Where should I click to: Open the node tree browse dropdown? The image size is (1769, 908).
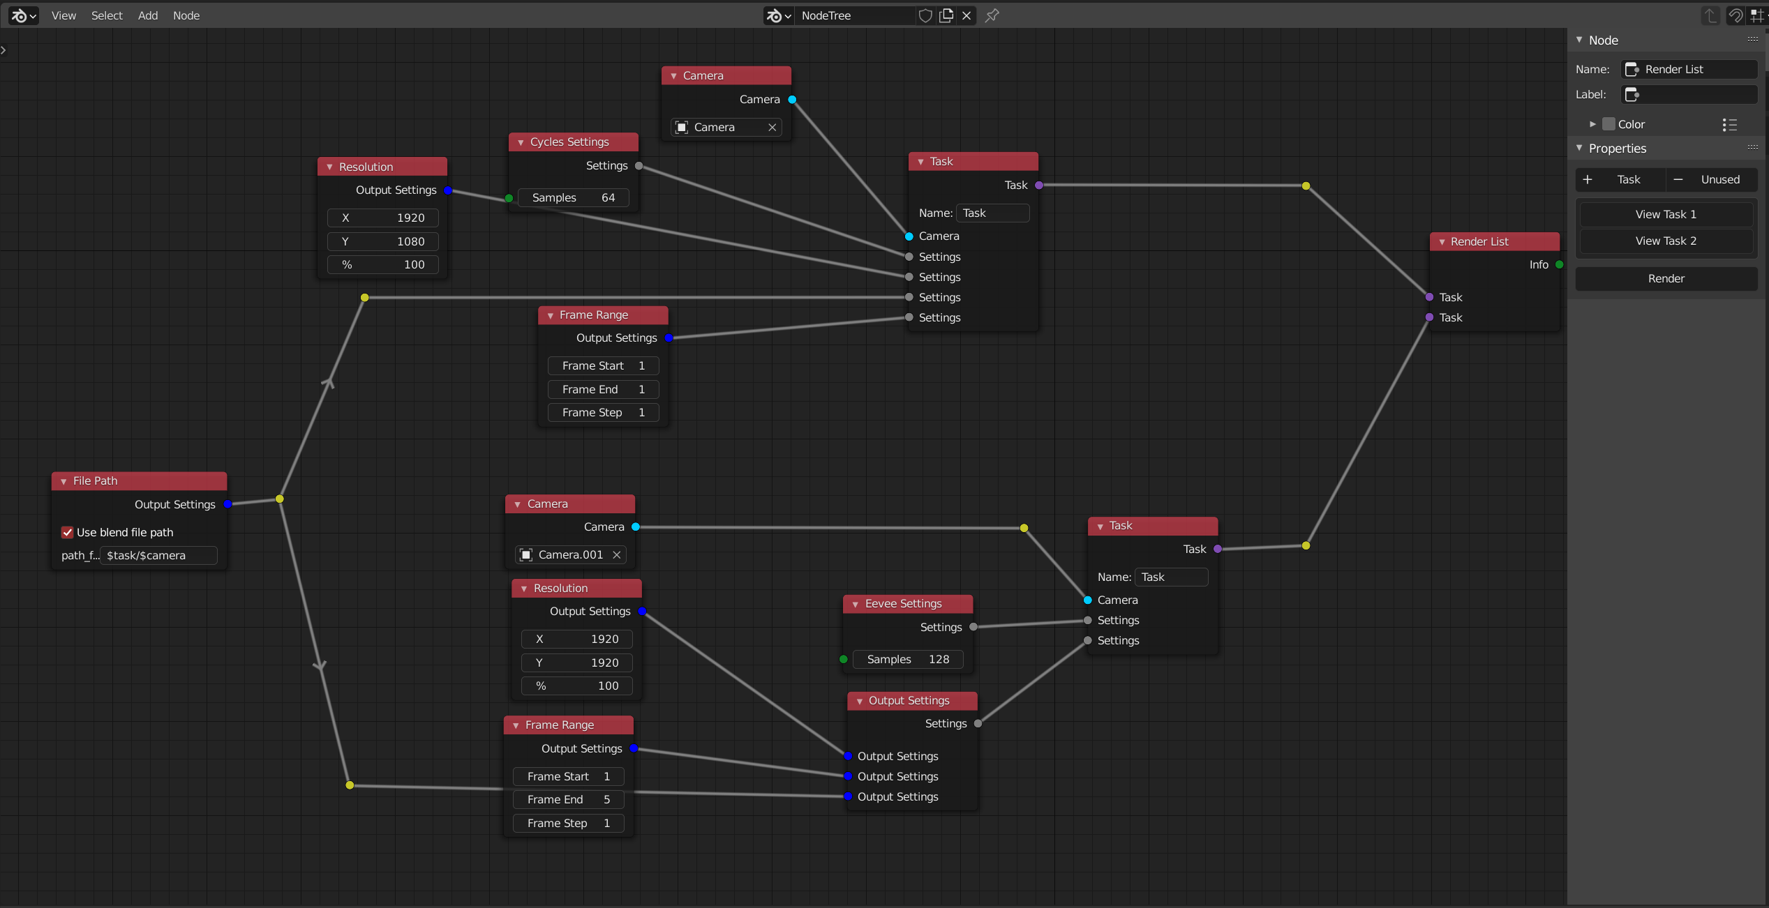[779, 15]
